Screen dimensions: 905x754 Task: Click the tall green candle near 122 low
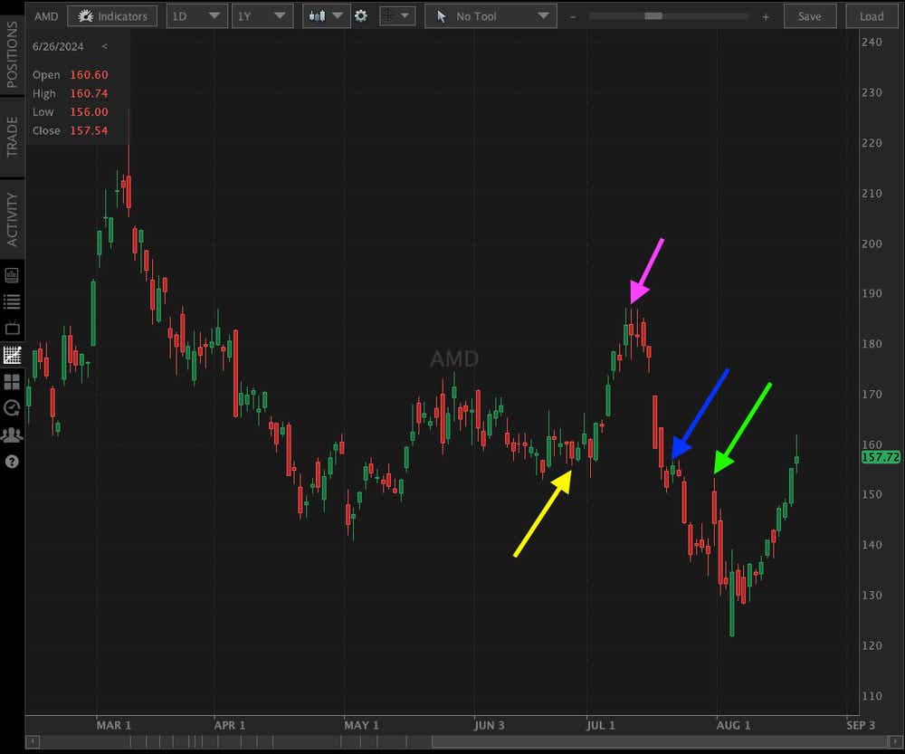[732, 604]
